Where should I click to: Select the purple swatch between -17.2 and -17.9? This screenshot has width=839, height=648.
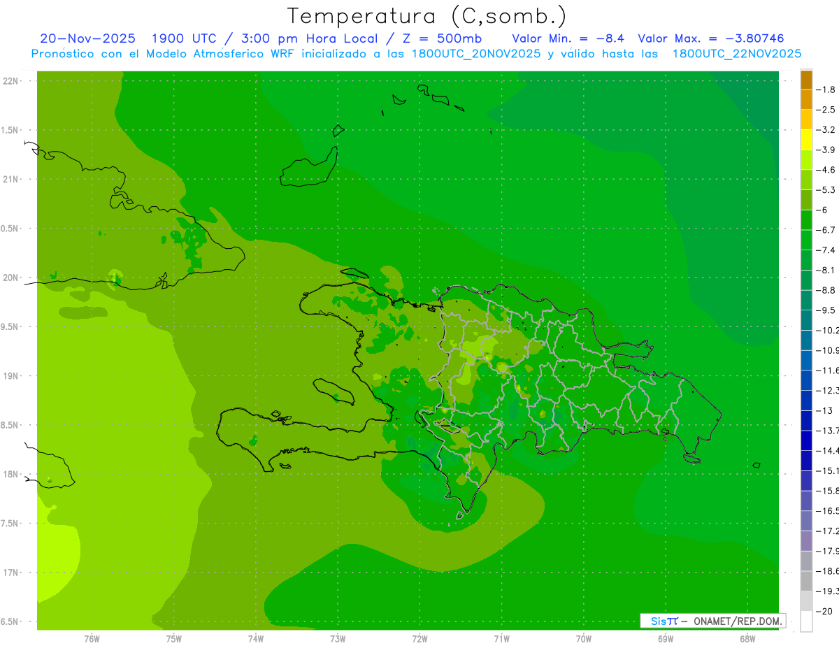806,541
